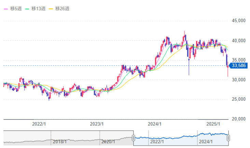
Task: Click the 2023/1 label on the time axis
Action: coord(97,124)
